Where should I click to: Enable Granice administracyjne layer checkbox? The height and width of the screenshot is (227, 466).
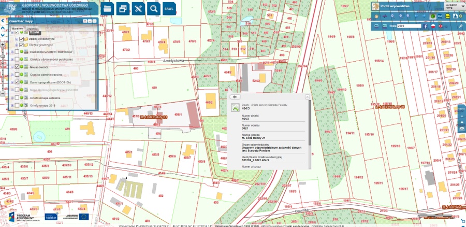point(17,75)
